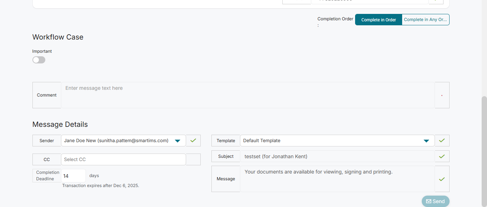
Task: Click the envelope icon on Send button
Action: click(x=429, y=201)
